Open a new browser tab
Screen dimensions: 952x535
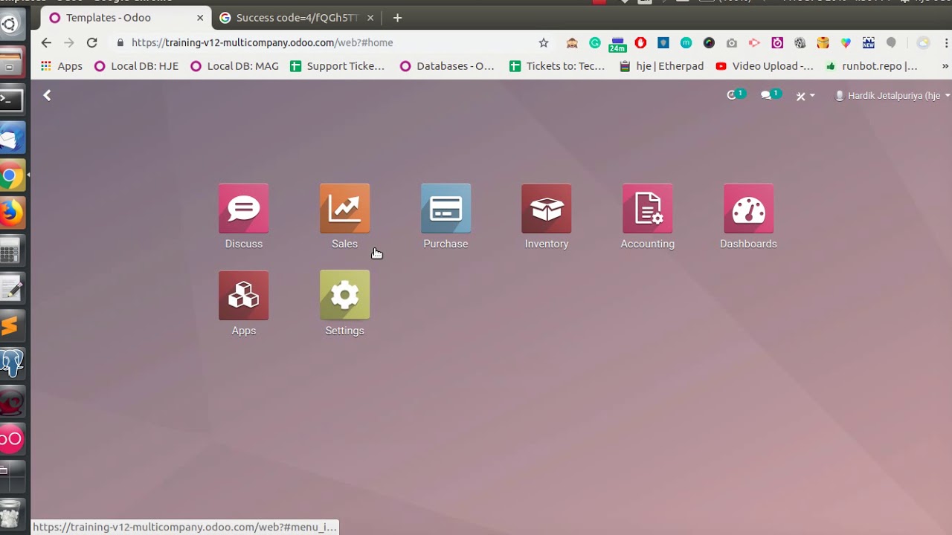point(397,18)
